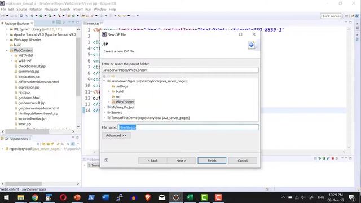The width and height of the screenshot is (361, 203).
Task: Click the home icon above folder tree
Action: coord(104,76)
